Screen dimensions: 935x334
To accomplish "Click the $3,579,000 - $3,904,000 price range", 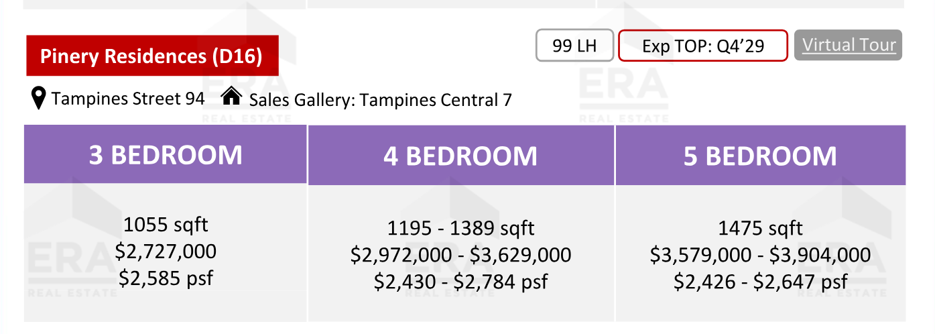I will pos(761,255).
